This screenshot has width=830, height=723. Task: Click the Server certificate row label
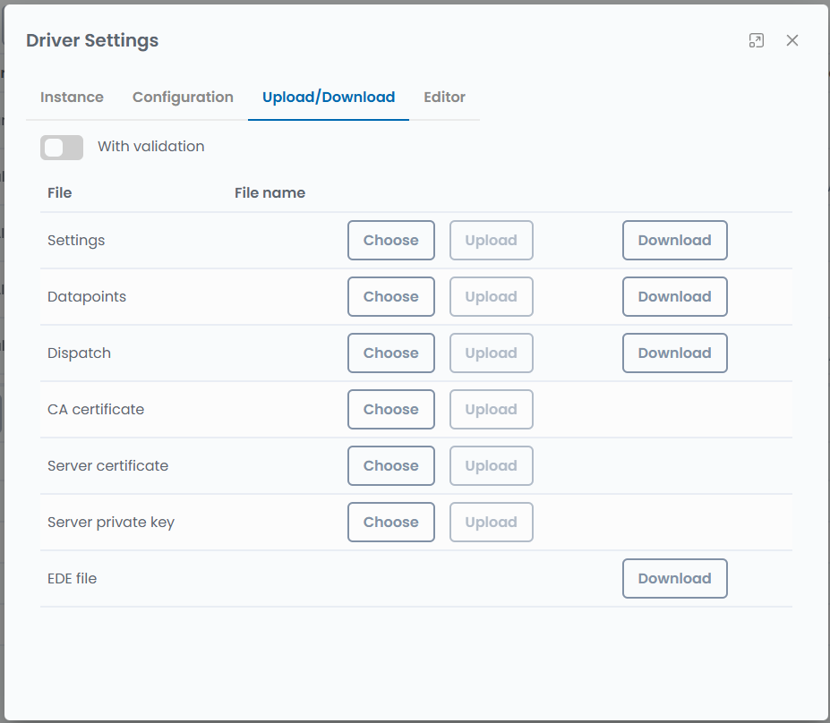(x=108, y=465)
